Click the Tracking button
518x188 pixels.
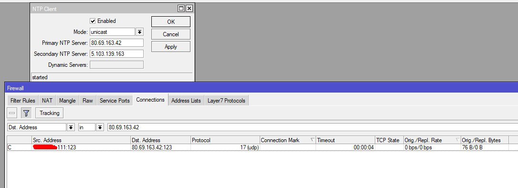pos(50,114)
